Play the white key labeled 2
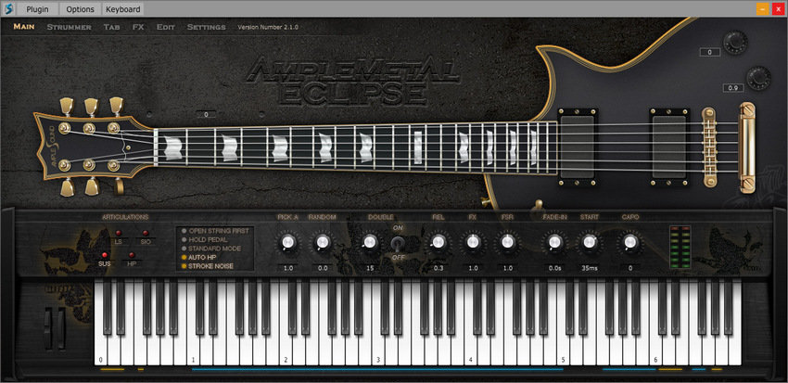Image resolution: width=788 pixels, height=383 pixels. [286, 351]
